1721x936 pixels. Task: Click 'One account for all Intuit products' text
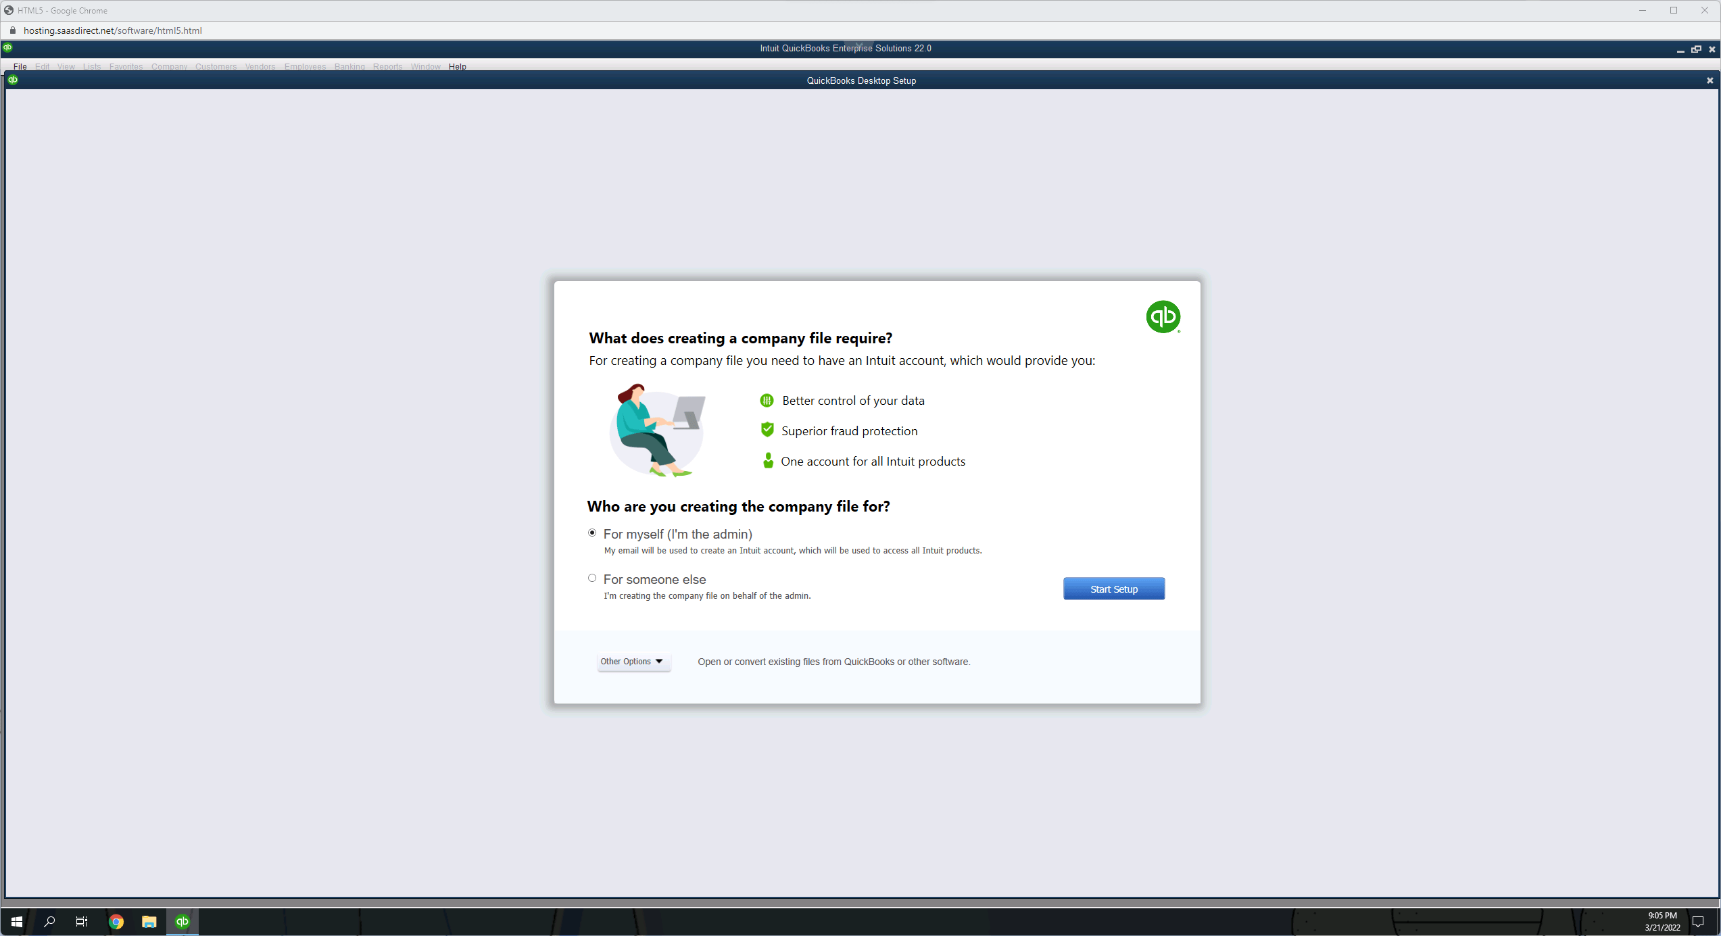(873, 462)
